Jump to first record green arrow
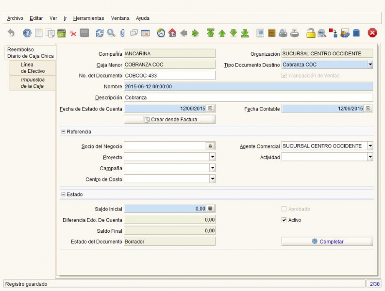The width and height of the screenshot is (385, 291). pos(210,33)
